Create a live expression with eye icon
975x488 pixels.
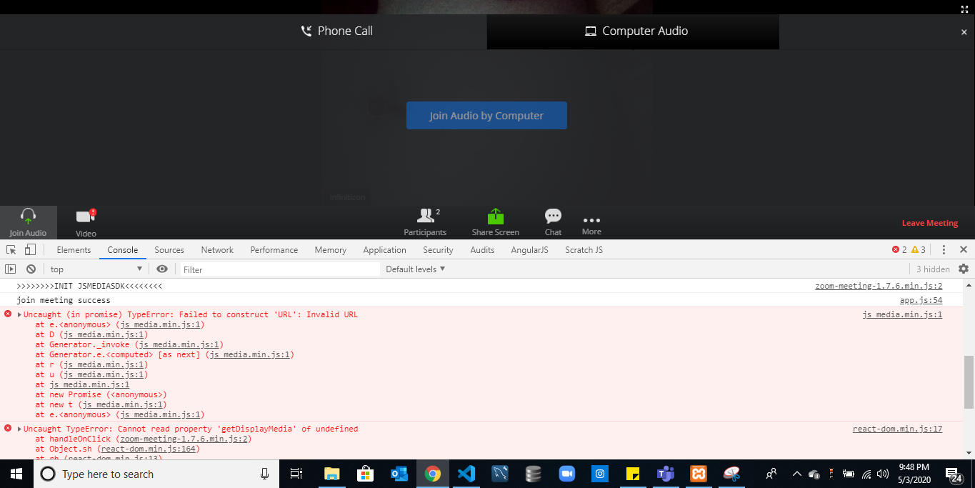162,269
